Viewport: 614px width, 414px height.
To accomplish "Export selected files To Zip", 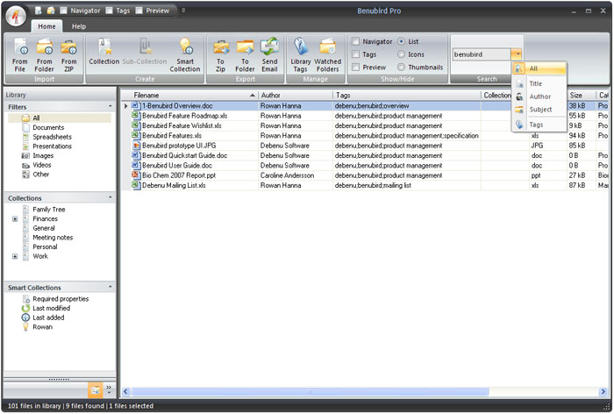I will click(x=220, y=55).
